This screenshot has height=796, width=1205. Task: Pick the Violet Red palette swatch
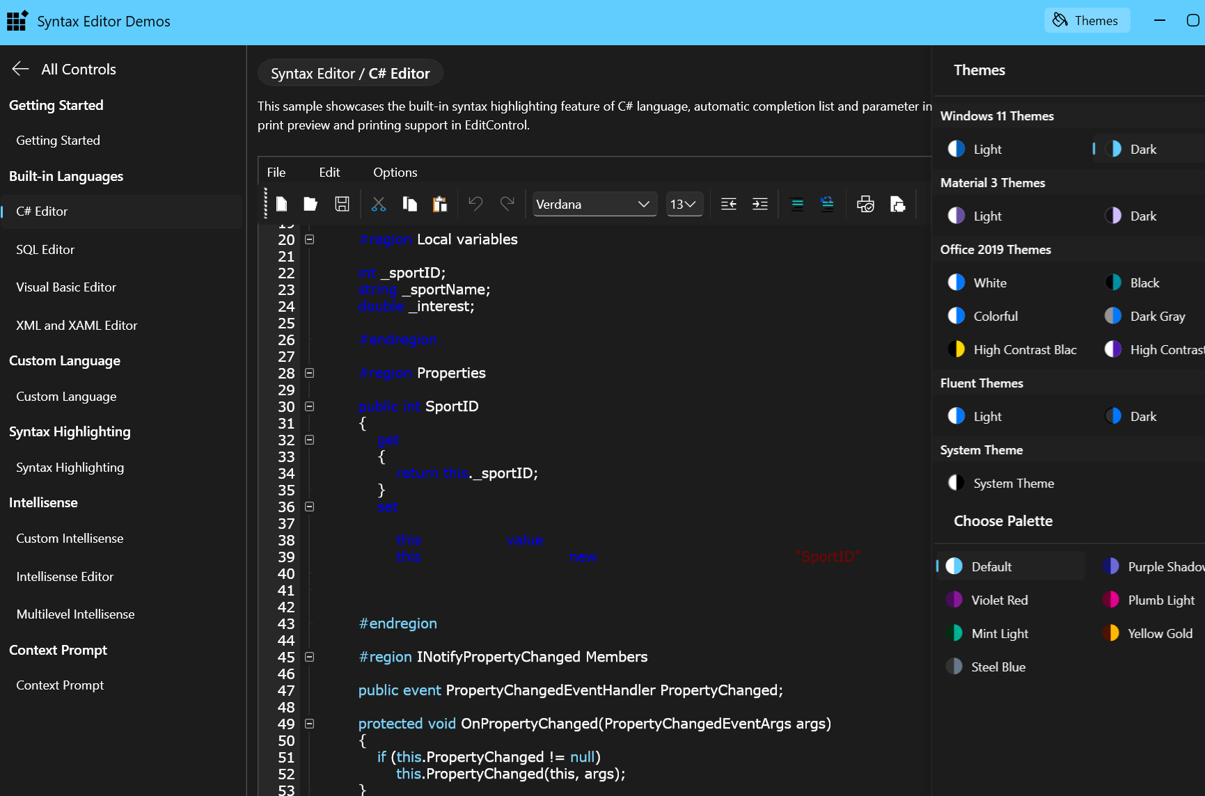[999, 600]
